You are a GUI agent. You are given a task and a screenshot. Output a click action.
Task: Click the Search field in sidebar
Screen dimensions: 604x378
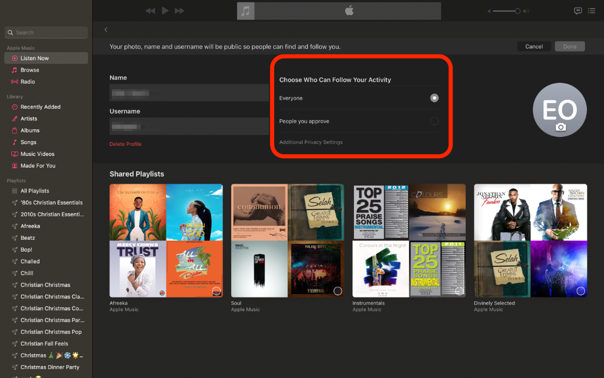[47, 32]
